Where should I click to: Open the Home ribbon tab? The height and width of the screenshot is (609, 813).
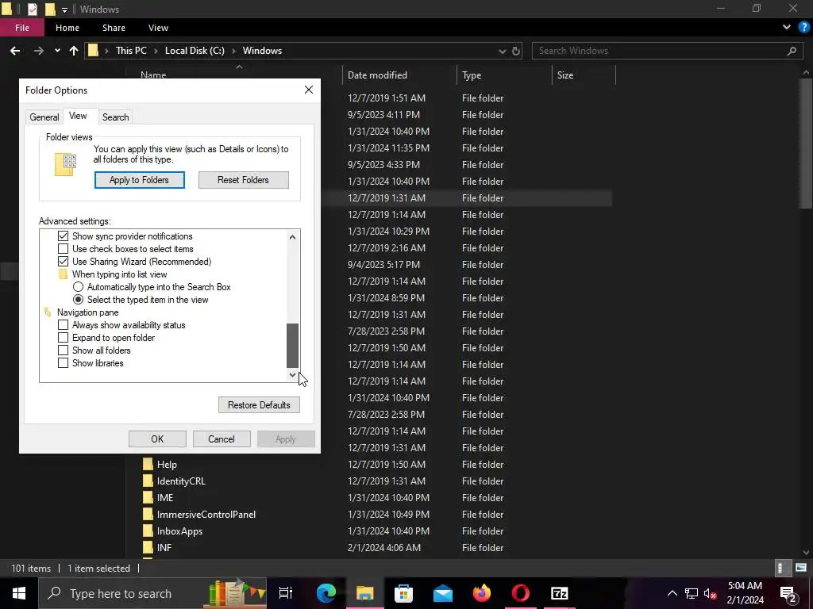pos(67,28)
